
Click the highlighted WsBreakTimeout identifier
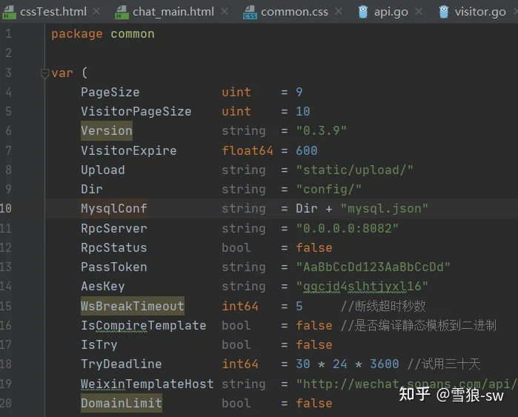click(132, 306)
